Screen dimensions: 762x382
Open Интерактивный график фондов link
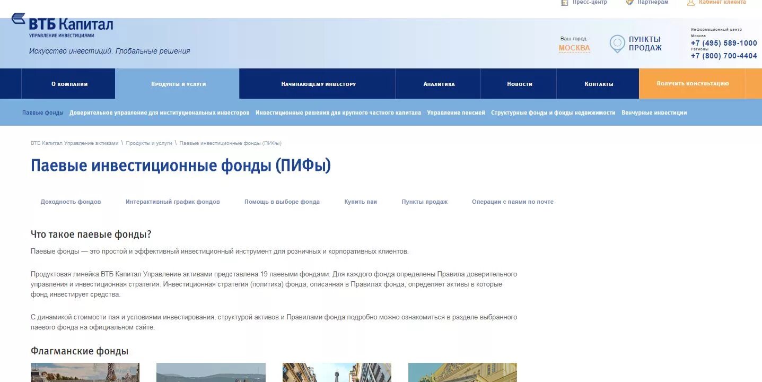173,202
